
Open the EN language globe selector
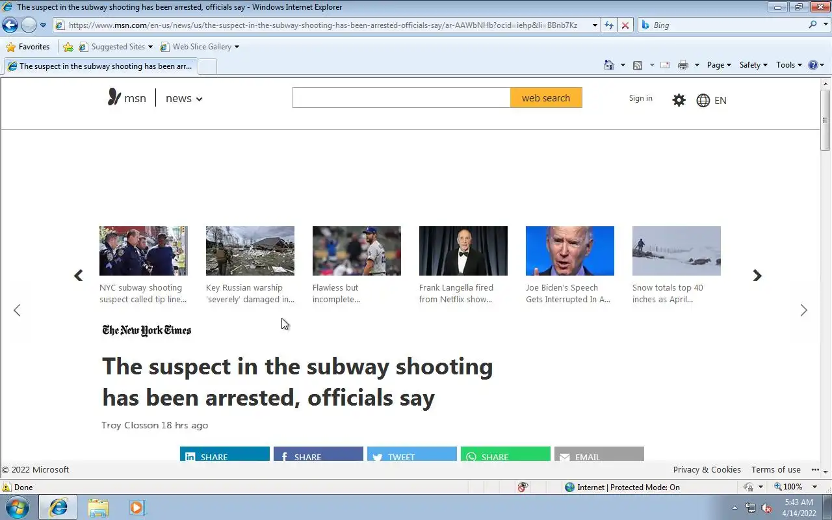pos(712,100)
